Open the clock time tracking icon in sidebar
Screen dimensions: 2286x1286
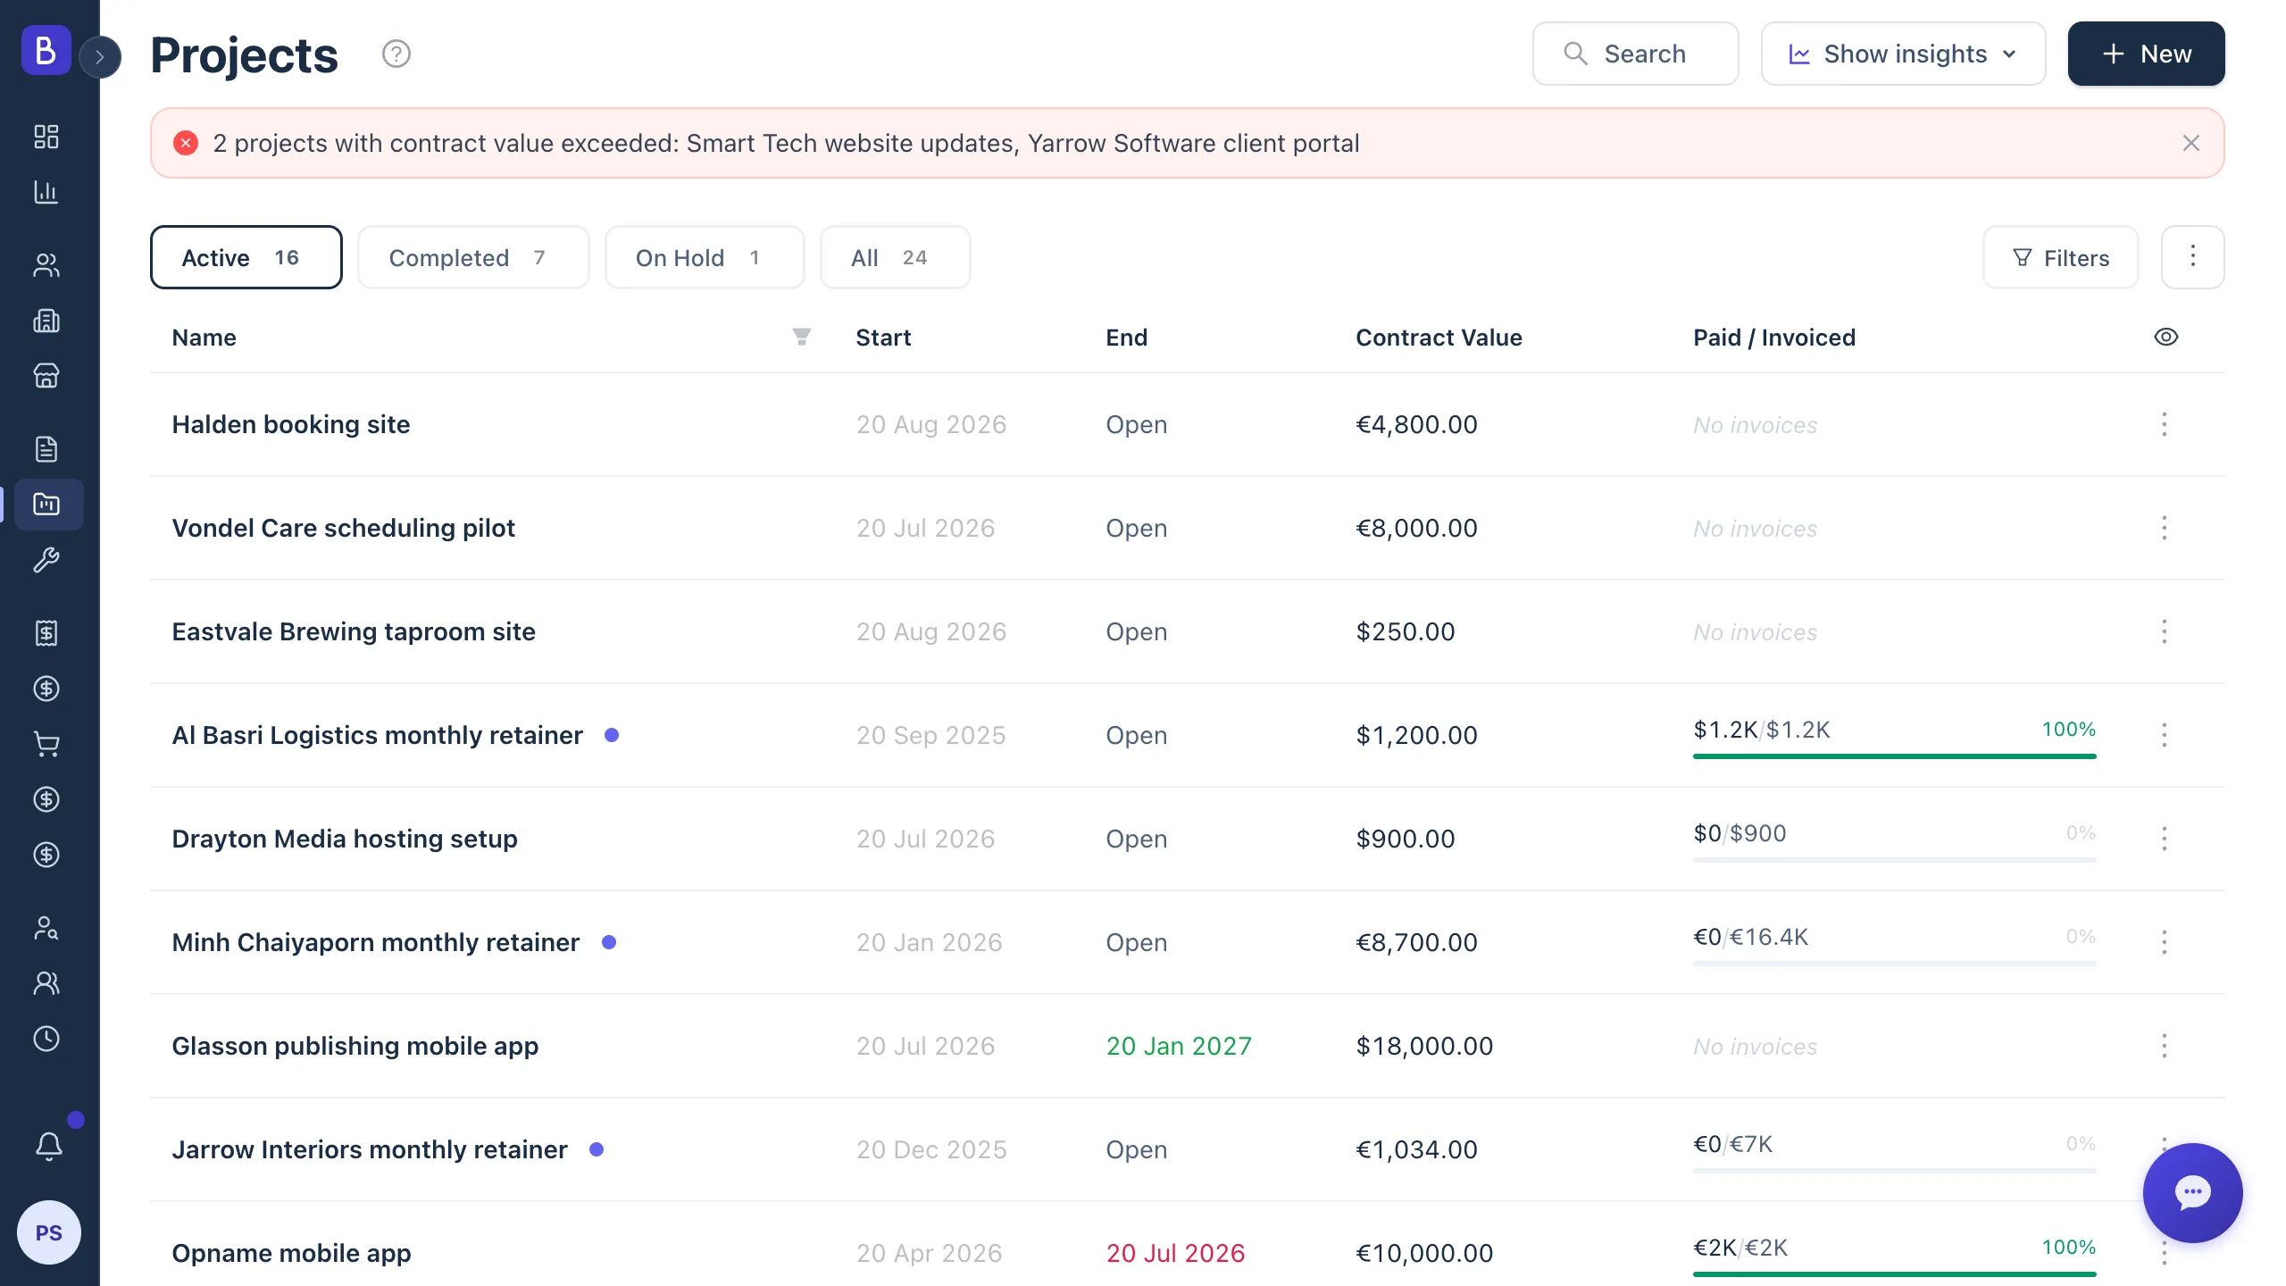46,1039
